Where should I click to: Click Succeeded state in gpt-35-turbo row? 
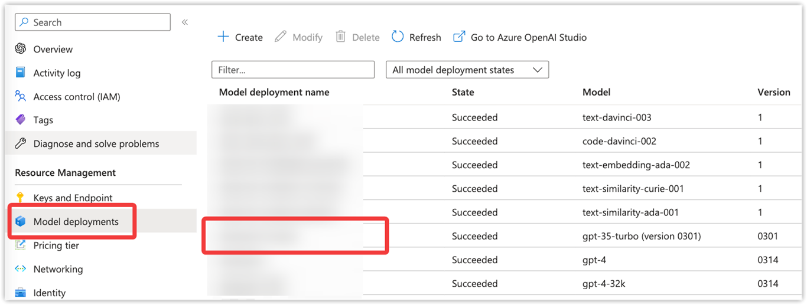[475, 236]
